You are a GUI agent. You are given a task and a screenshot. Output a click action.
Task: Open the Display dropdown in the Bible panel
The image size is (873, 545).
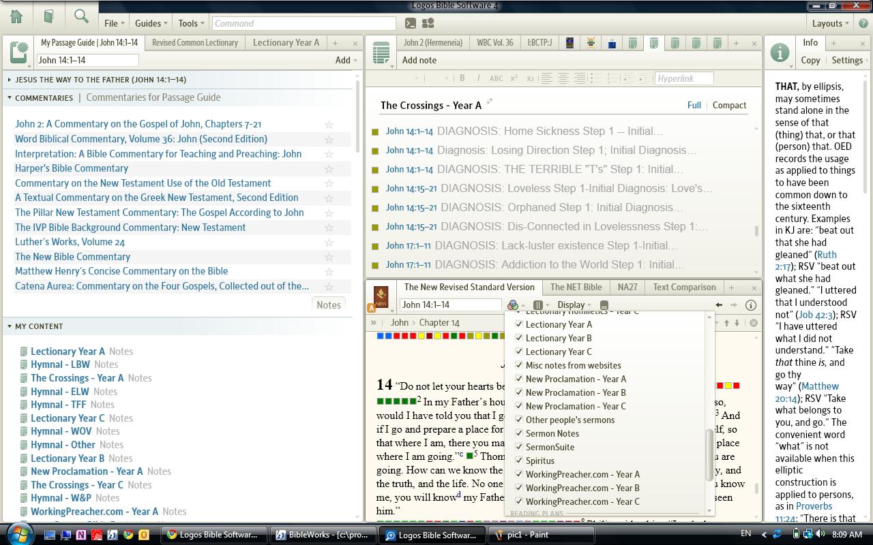(x=574, y=305)
